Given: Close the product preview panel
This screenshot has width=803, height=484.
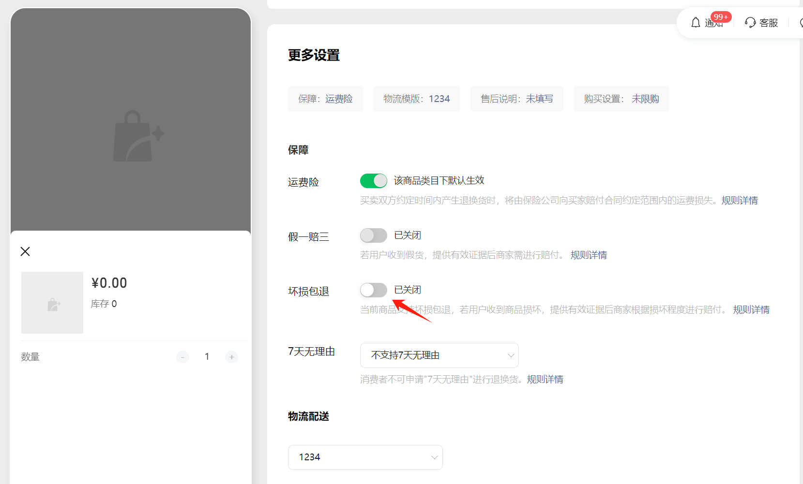Looking at the screenshot, I should click(x=25, y=251).
